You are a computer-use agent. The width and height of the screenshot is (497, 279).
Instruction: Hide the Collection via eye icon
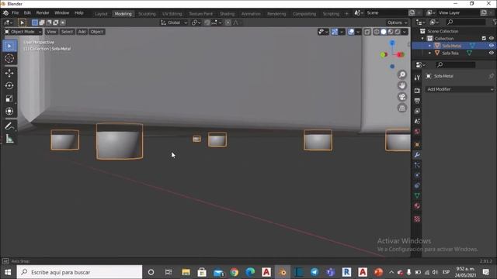[491, 38]
